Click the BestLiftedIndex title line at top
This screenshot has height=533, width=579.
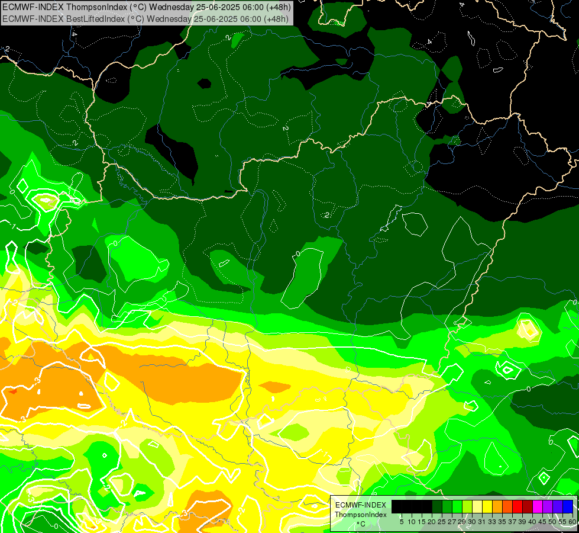click(x=145, y=18)
